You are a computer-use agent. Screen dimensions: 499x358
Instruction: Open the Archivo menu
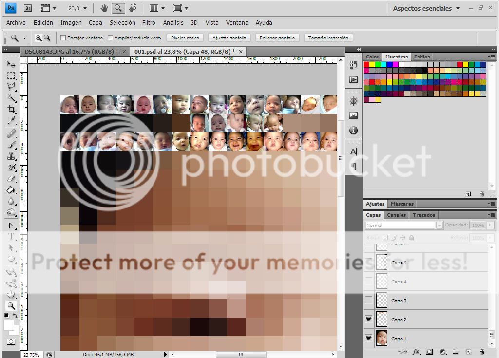click(x=16, y=22)
